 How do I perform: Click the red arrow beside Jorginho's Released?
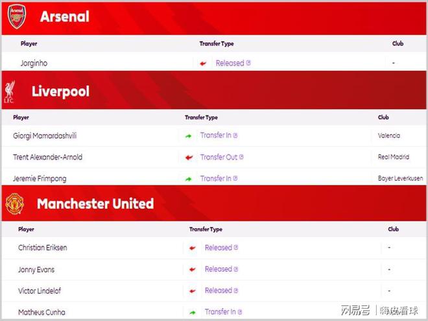tap(204, 64)
